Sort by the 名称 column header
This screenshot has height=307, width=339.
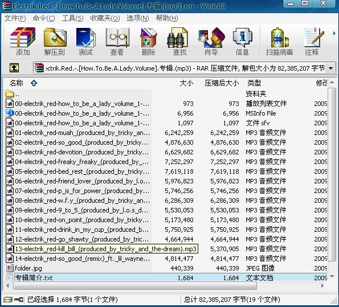[x=16, y=83]
